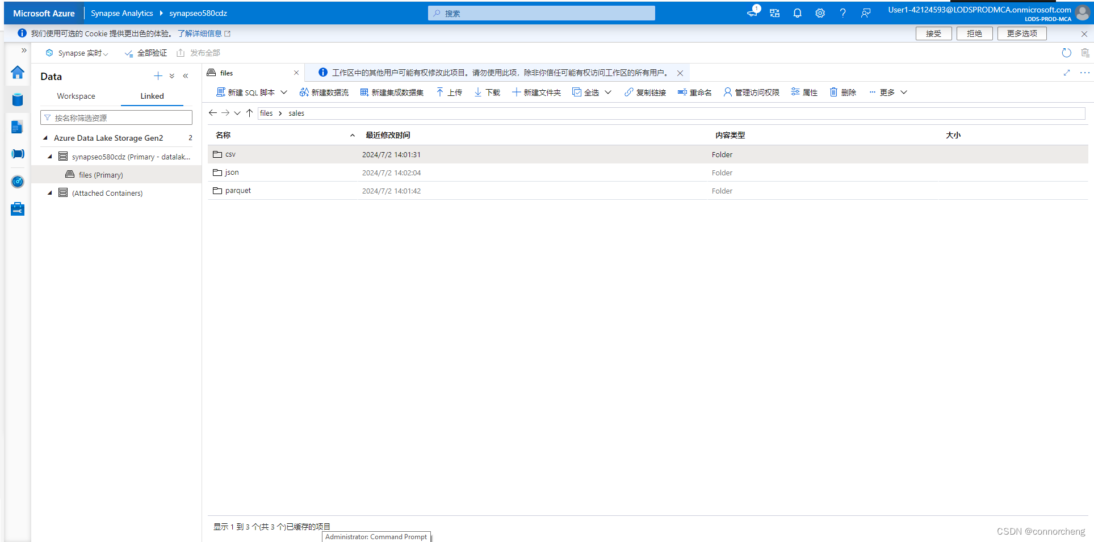Open the More dropdown in toolbar
Screen dimensions: 1094x542
click(888, 93)
